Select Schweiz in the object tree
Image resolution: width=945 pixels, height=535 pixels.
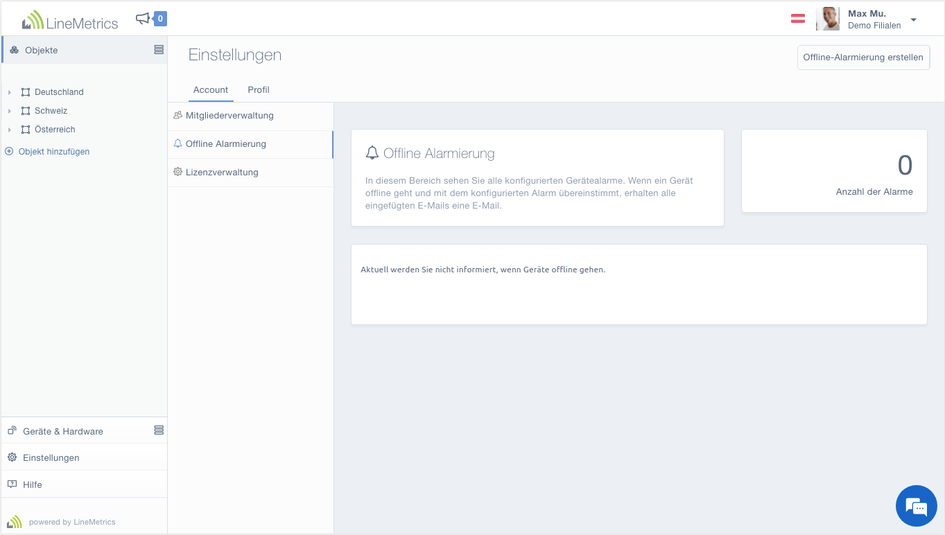point(51,111)
